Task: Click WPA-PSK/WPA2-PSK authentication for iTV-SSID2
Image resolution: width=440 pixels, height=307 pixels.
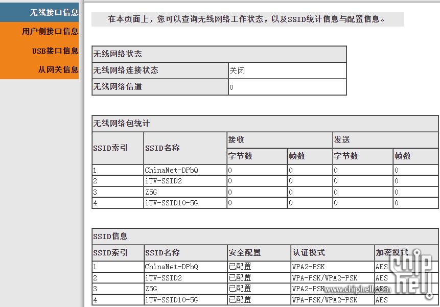Action: click(x=325, y=278)
